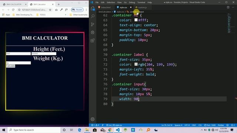The width and height of the screenshot is (237, 133).
Task: Click the Paused profile button in Chrome
Action: coord(77,10)
